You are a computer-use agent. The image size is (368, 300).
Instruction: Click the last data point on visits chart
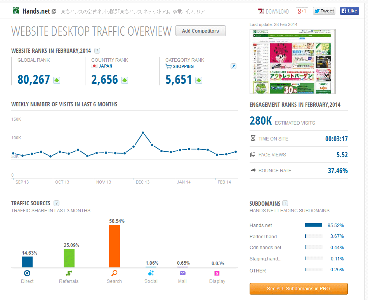(236, 152)
